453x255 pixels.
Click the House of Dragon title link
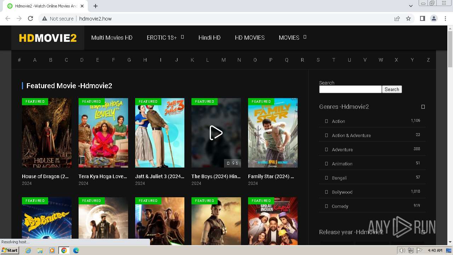[45, 176]
